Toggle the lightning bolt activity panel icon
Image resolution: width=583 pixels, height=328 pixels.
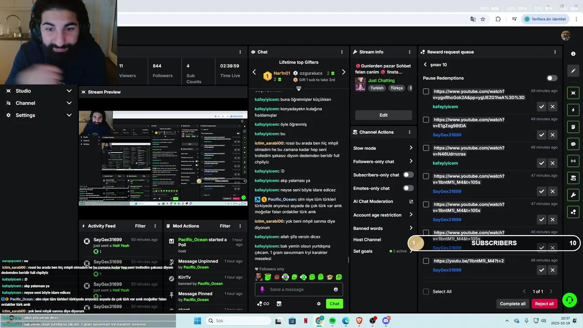(573, 110)
